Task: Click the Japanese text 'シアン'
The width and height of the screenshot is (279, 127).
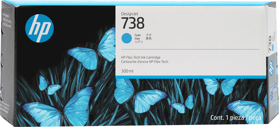Action: tap(139, 42)
